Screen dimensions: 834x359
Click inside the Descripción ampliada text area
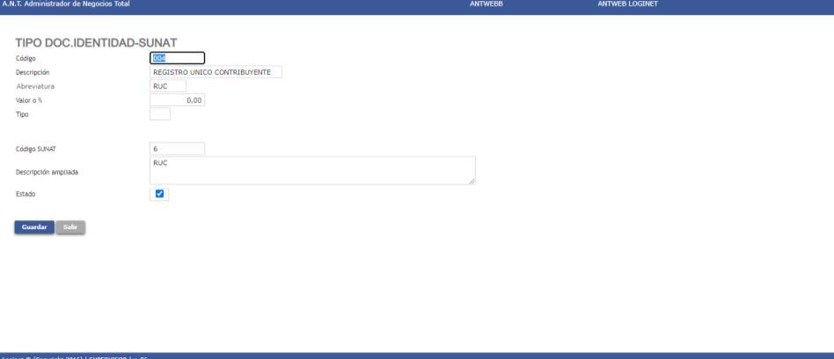pos(313,170)
